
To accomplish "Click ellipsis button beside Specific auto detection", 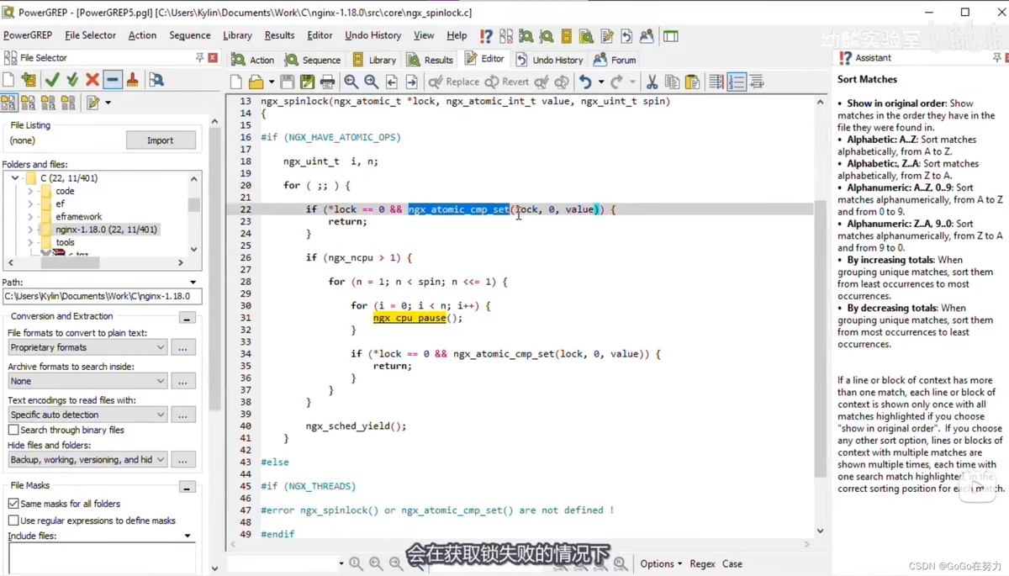I will 182,415.
